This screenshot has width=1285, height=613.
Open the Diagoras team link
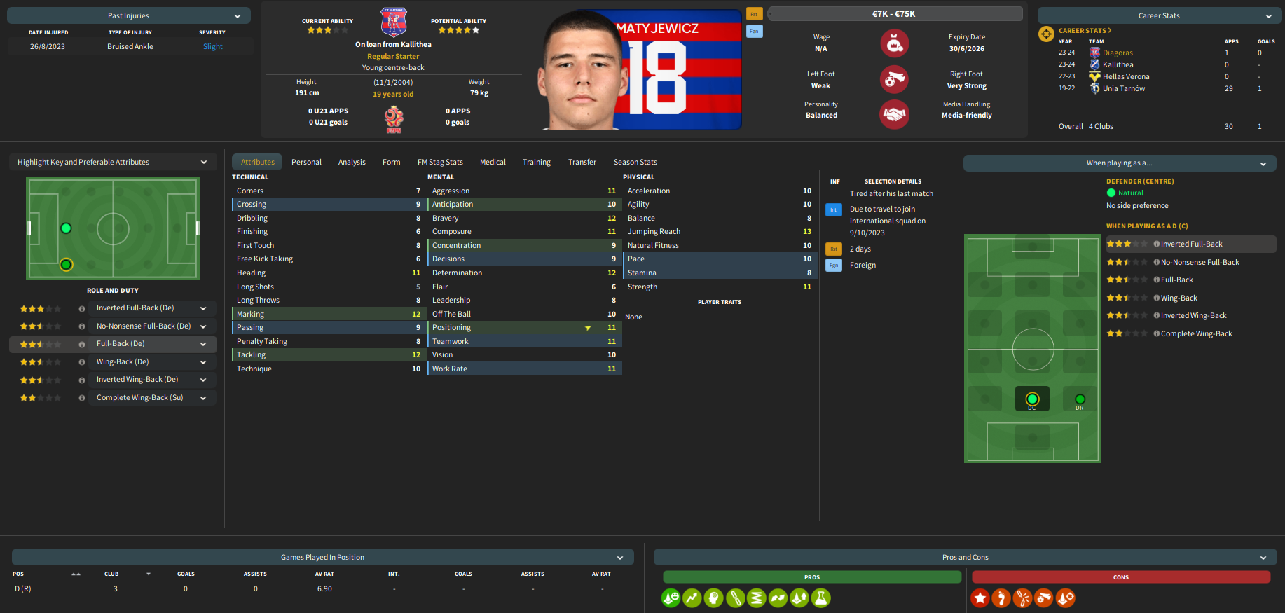click(x=1118, y=53)
